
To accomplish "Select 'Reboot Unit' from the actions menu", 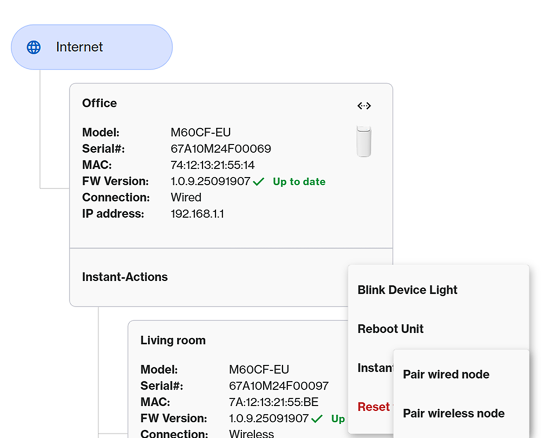I will click(390, 329).
